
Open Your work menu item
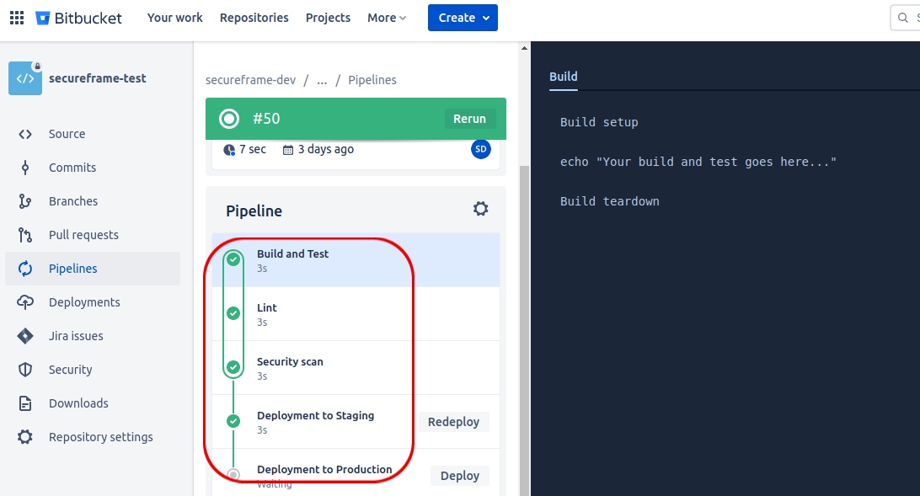coord(175,18)
